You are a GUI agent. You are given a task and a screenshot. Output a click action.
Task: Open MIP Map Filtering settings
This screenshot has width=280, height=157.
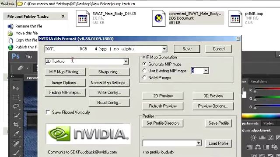tap(65, 72)
